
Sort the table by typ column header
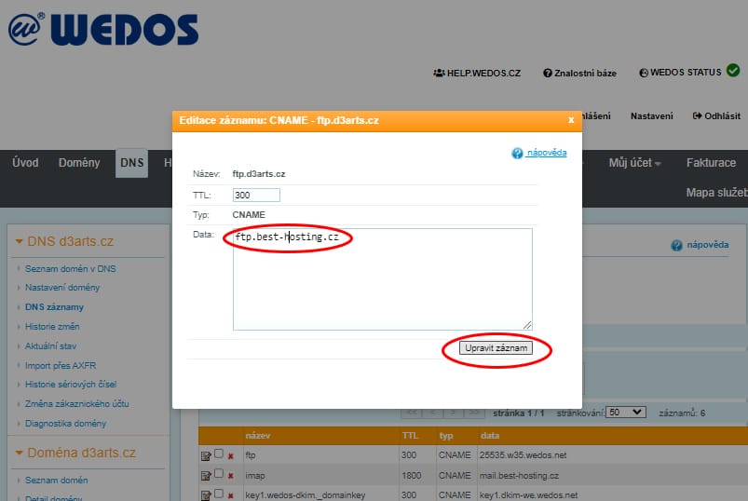coord(446,436)
